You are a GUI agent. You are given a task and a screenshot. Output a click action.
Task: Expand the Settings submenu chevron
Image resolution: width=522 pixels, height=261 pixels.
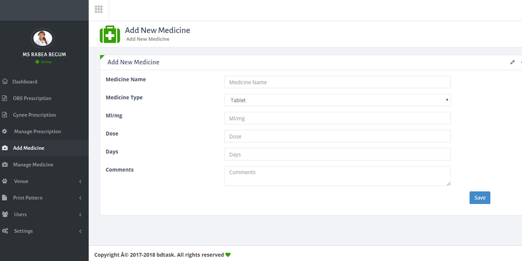click(80, 231)
